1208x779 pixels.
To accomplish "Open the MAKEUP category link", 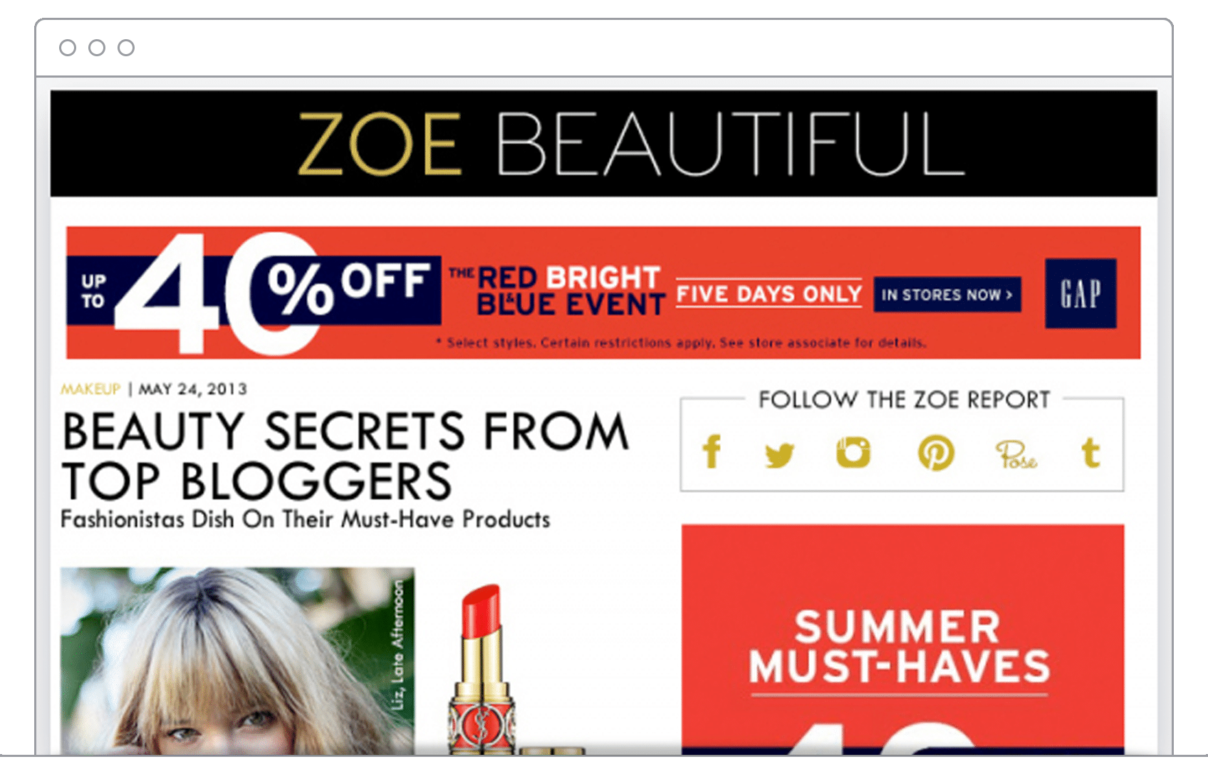I will (90, 389).
